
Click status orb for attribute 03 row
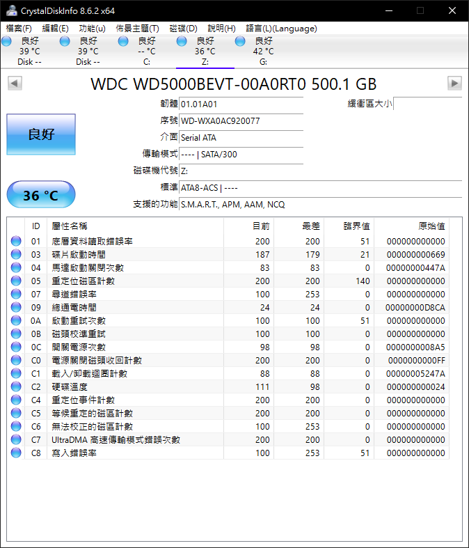16,254
